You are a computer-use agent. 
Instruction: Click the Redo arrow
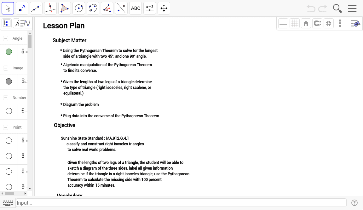[322, 9]
